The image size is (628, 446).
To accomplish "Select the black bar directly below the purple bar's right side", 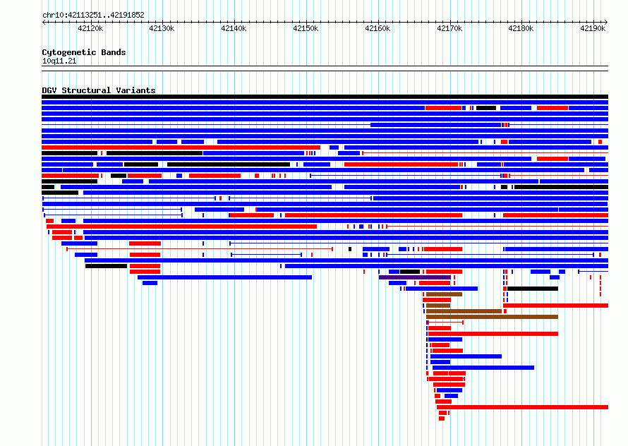I will tap(533, 289).
